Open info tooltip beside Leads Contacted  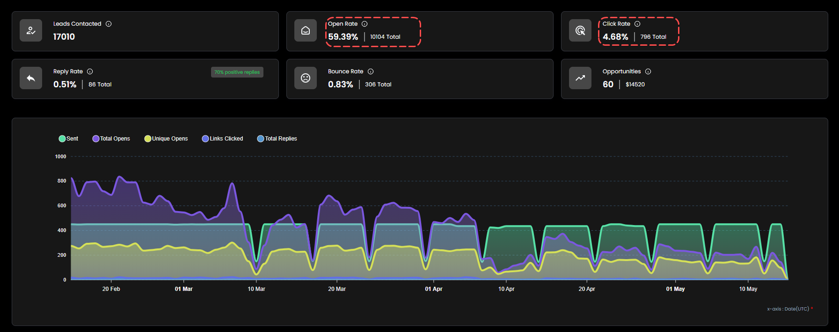click(x=109, y=24)
